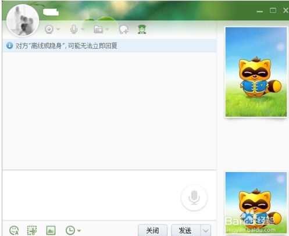Click the 关闭 button

152,230
